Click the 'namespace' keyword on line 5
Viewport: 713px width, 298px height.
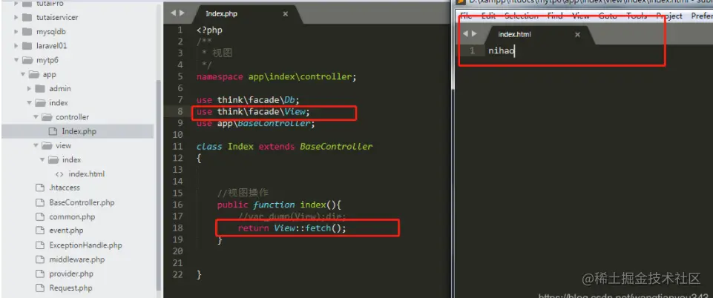tap(220, 77)
